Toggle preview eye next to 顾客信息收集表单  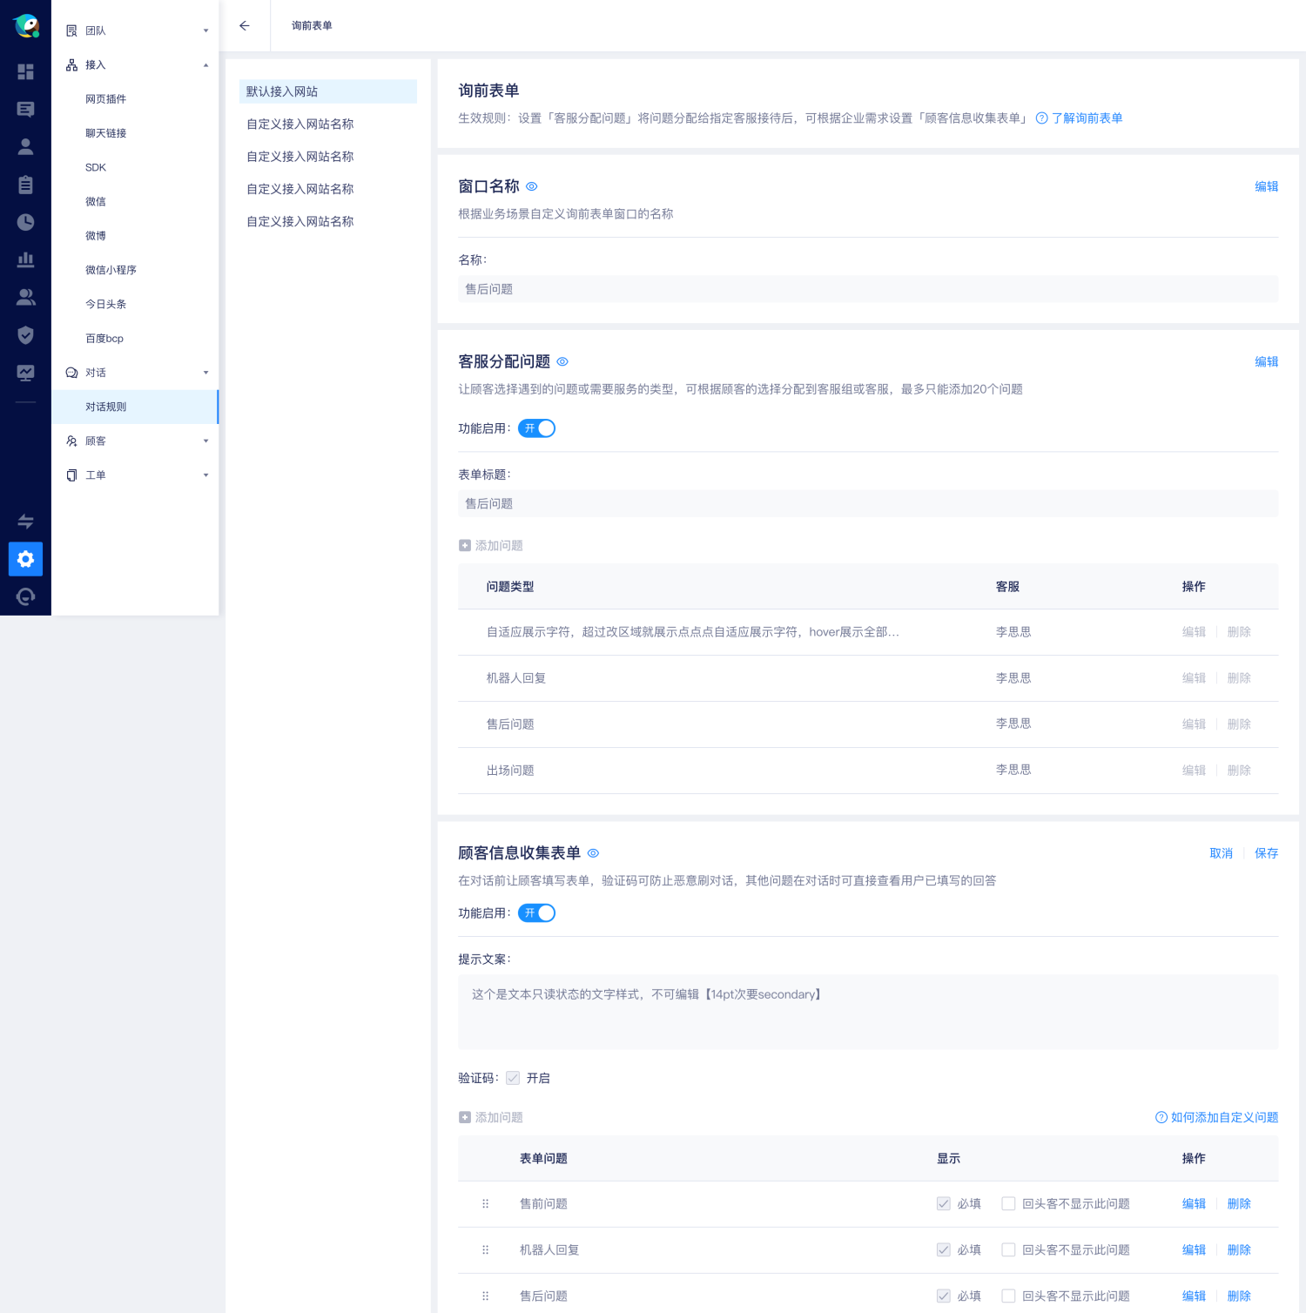click(593, 853)
